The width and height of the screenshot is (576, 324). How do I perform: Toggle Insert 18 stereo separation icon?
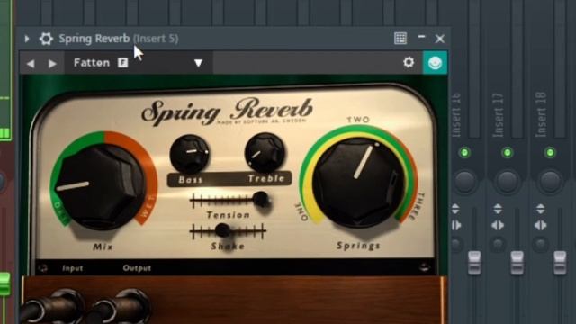(540, 225)
